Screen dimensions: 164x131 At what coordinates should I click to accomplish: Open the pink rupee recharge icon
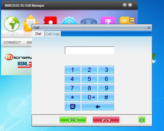[108, 20]
